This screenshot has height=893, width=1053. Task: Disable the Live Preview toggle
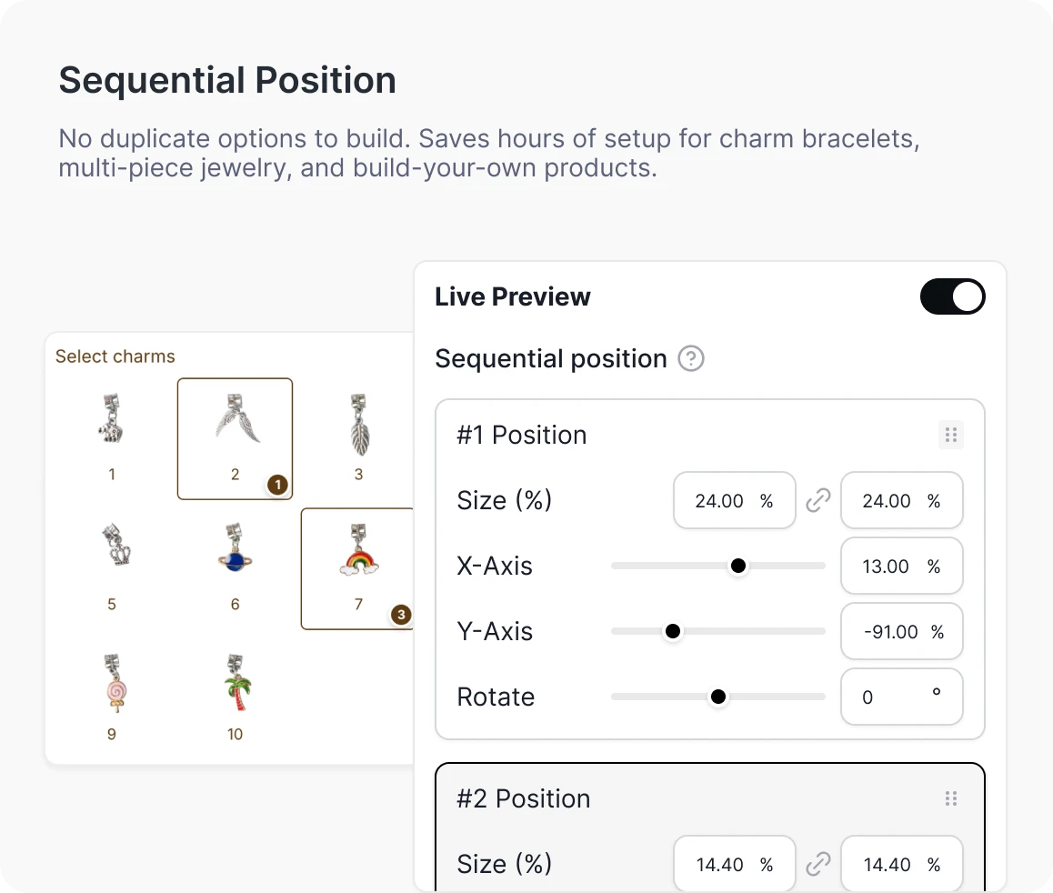pyautogui.click(x=953, y=296)
